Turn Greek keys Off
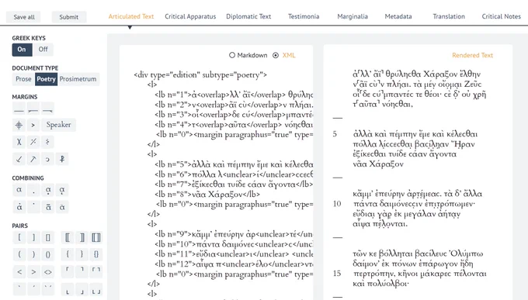 coord(43,50)
